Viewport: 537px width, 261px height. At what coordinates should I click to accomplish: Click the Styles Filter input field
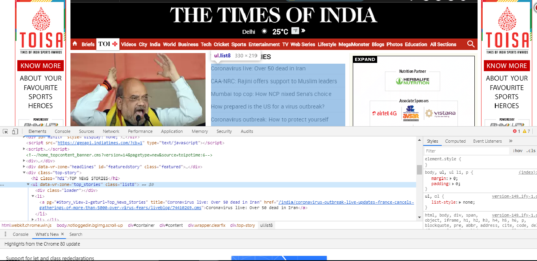(467, 151)
